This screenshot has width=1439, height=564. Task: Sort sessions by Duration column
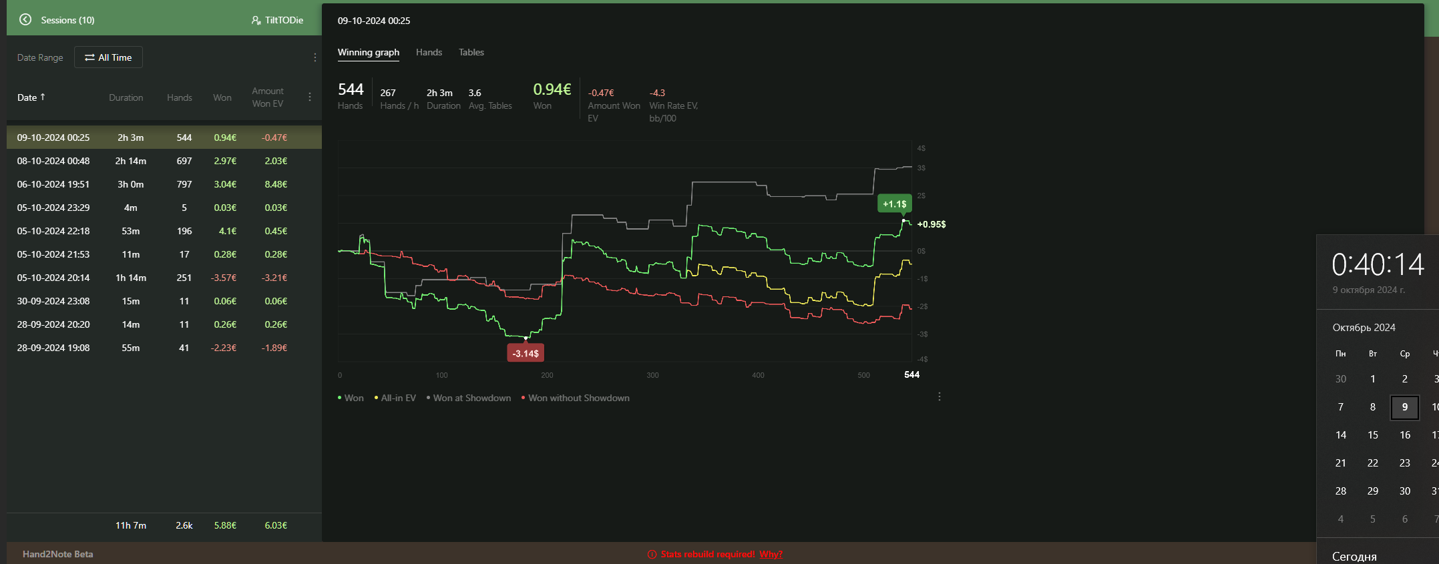126,97
